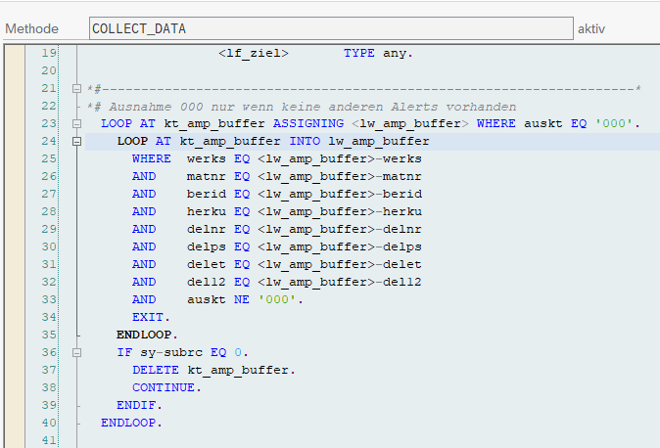Click the breakpoint margin beside line 36
This screenshot has width=660, height=448.
coord(14,353)
